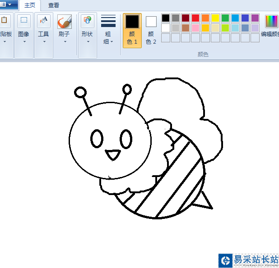Image resolution: width=279 pixels, height=268 pixels.
Task: Pick the green color swatch
Action: [225, 18]
